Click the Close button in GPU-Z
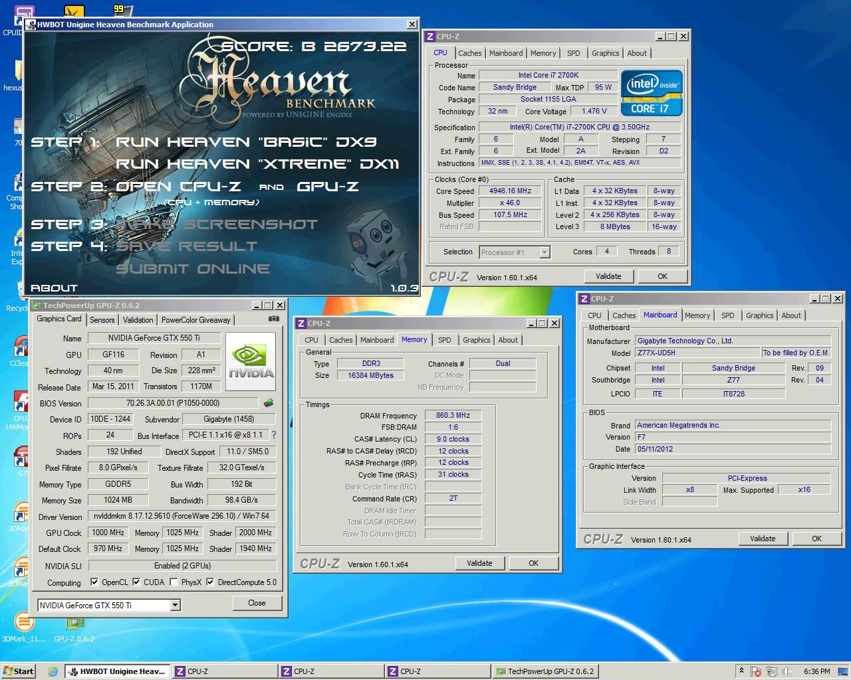The width and height of the screenshot is (851, 680). click(x=257, y=603)
